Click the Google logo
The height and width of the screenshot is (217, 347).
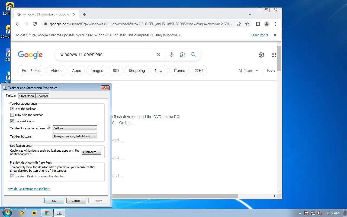coord(30,55)
